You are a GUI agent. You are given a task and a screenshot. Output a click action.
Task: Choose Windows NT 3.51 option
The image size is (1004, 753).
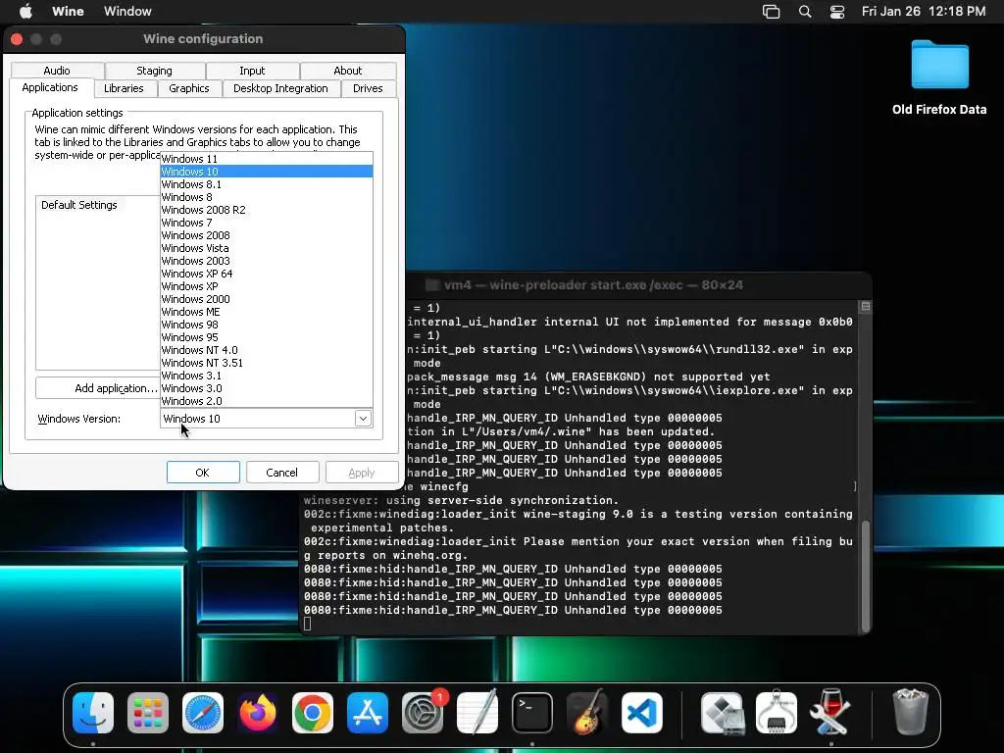pos(267,363)
